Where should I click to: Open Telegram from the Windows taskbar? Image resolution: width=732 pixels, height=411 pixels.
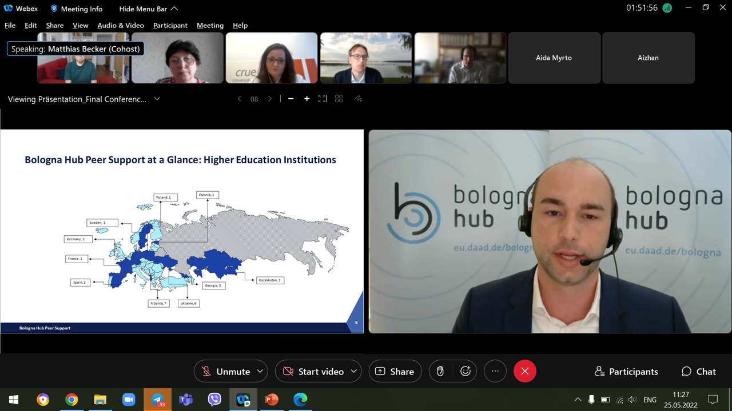click(x=157, y=400)
